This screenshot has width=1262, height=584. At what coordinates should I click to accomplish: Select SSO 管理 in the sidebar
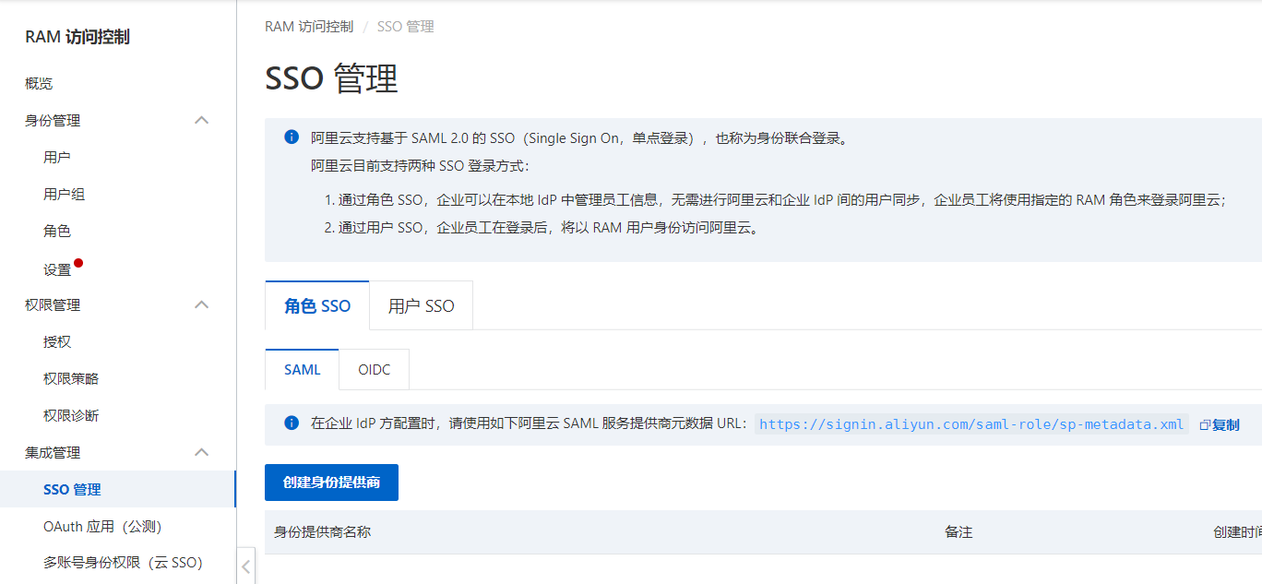[x=118, y=489]
